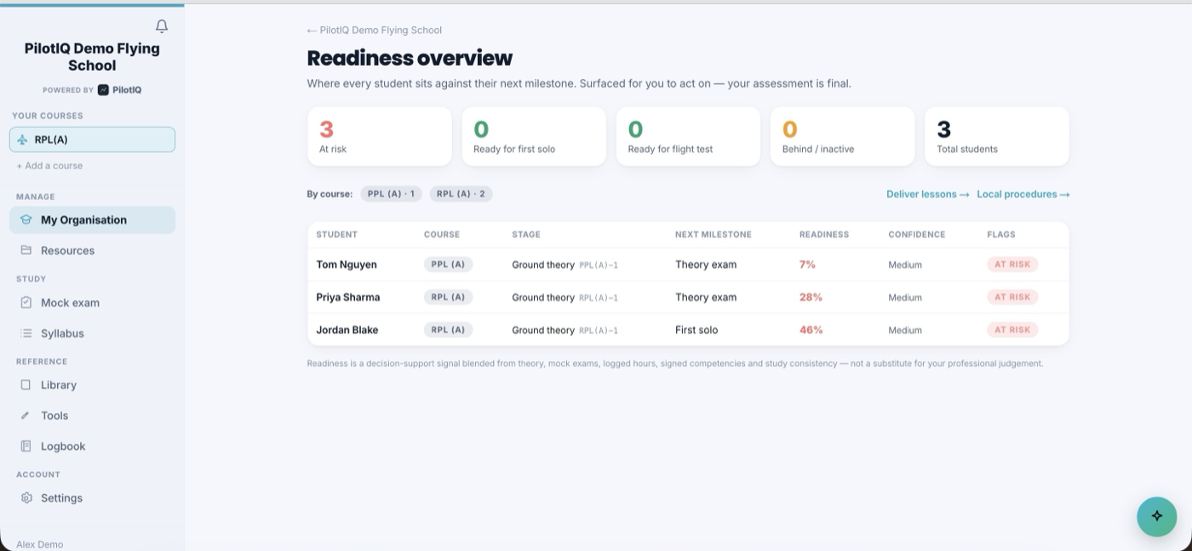Open Priya Sharma's student row
Viewport: 1192px width, 551px height.
tap(688, 297)
